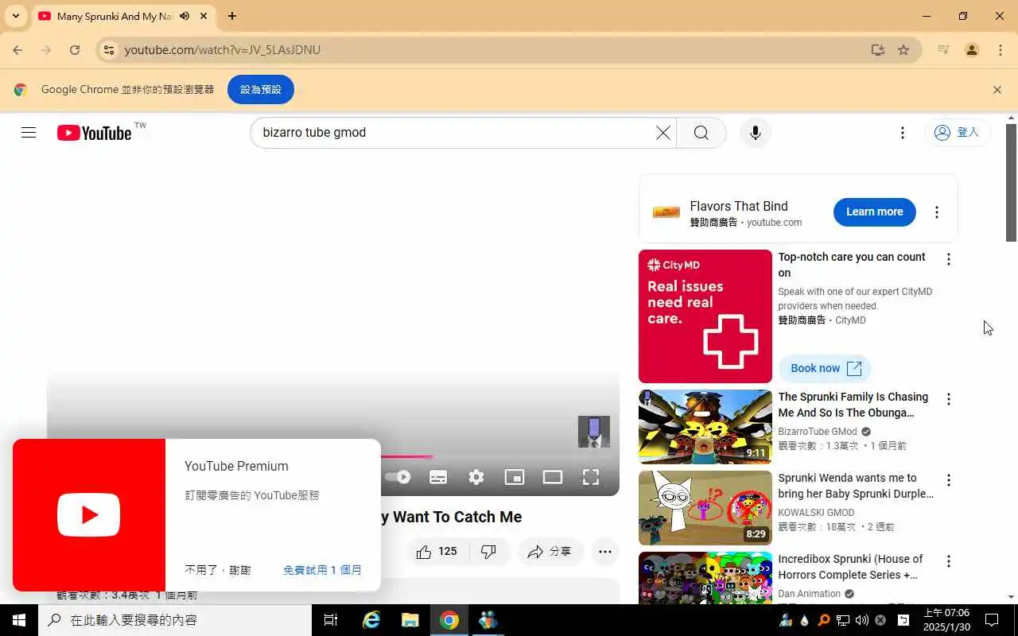Open the tab search dropdown arrow

pyautogui.click(x=15, y=16)
